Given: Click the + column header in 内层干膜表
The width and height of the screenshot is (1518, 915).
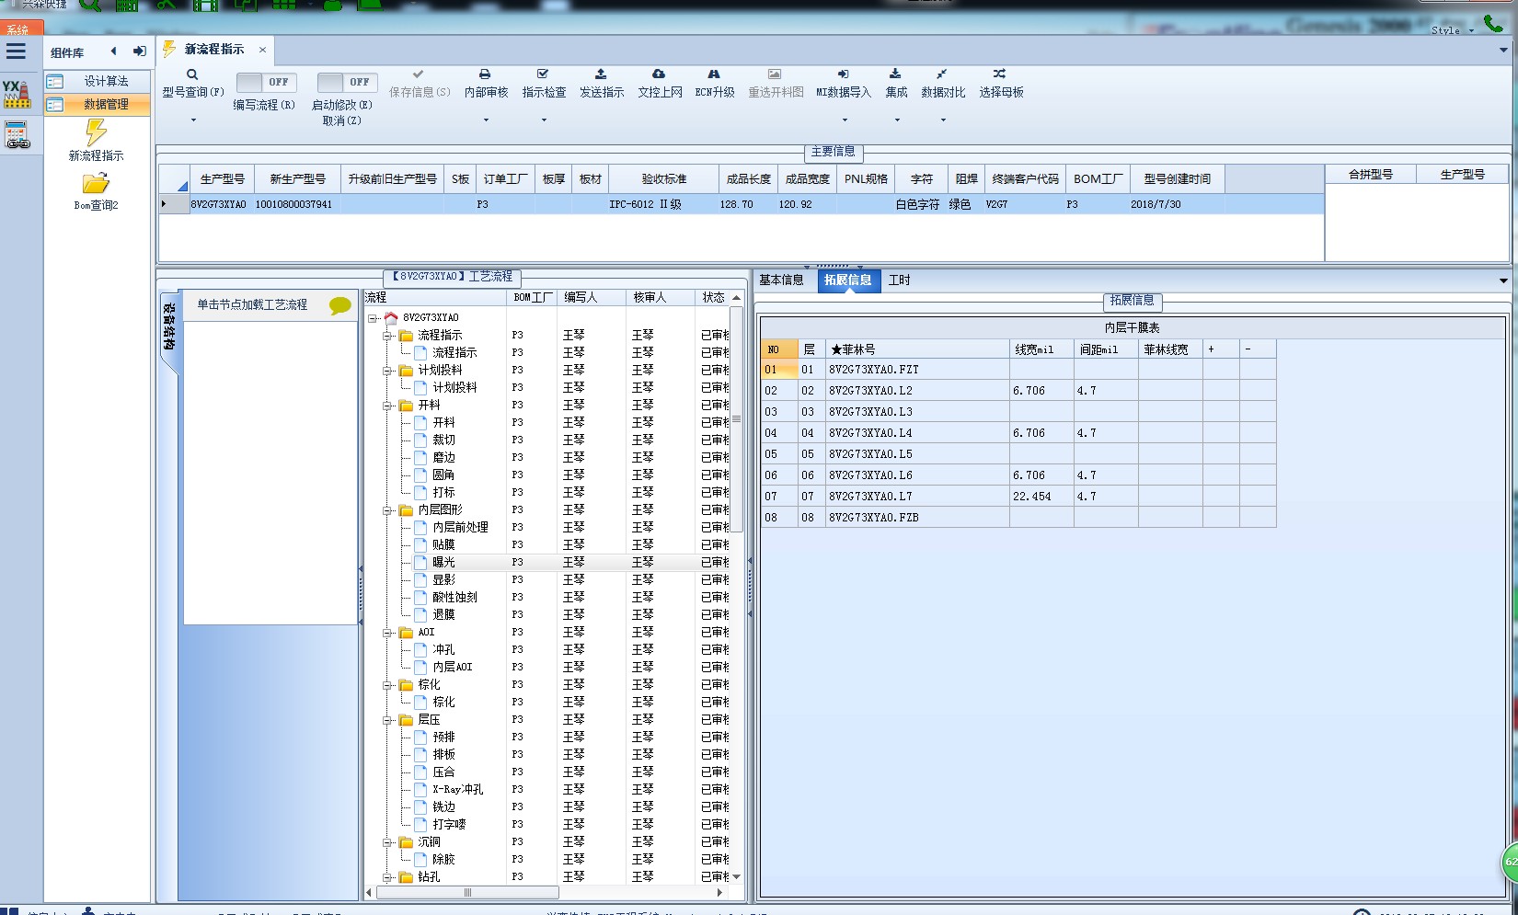Looking at the screenshot, I should [x=1221, y=349].
